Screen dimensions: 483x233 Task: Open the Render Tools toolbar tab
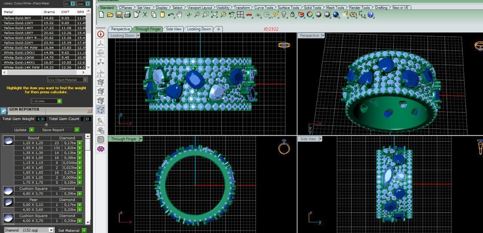point(359,8)
